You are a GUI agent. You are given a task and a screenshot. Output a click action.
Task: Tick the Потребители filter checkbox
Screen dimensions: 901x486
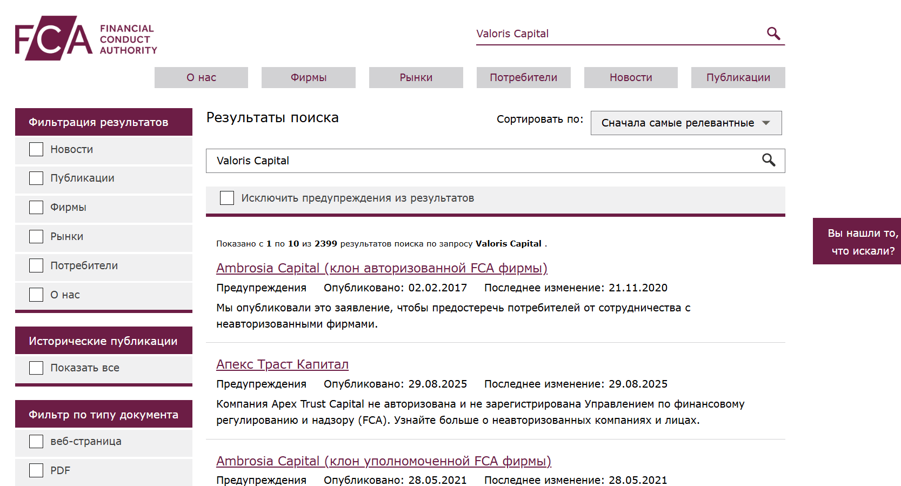pyautogui.click(x=36, y=265)
